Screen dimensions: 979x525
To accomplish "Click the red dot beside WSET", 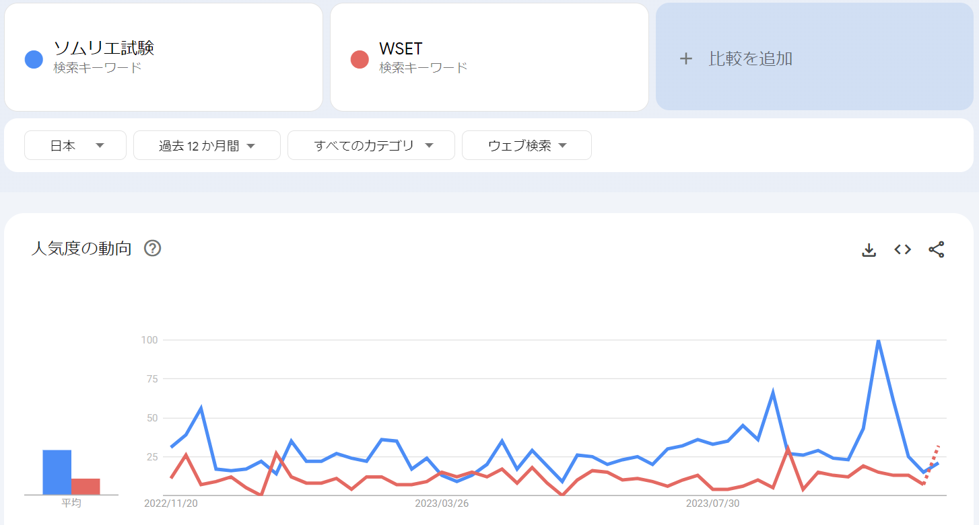I will point(360,58).
